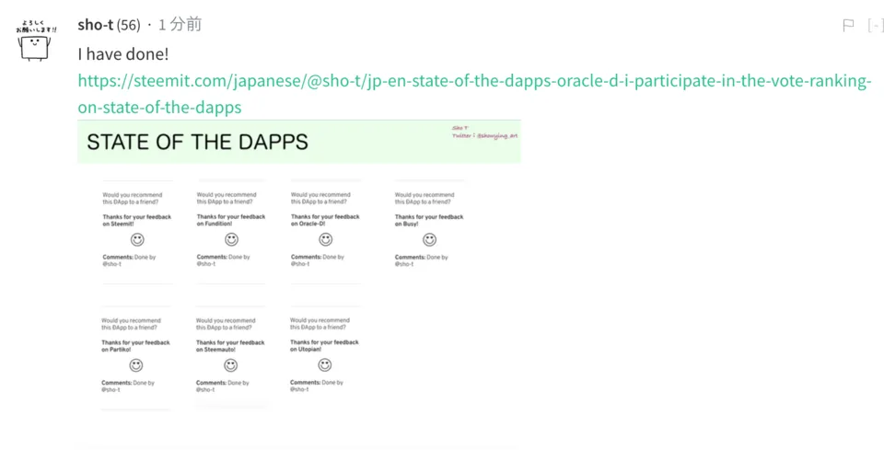Click the smiley face under Oracle-D feedback
Screen dimensions: 884x450
325,240
